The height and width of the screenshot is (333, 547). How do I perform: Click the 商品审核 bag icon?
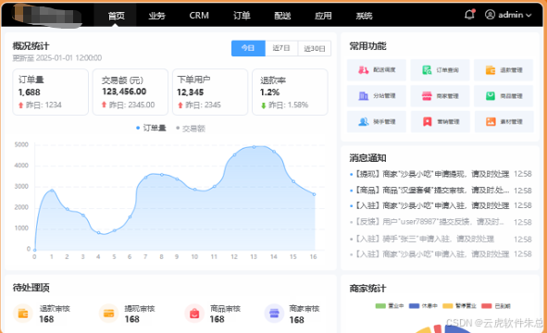click(x=194, y=314)
